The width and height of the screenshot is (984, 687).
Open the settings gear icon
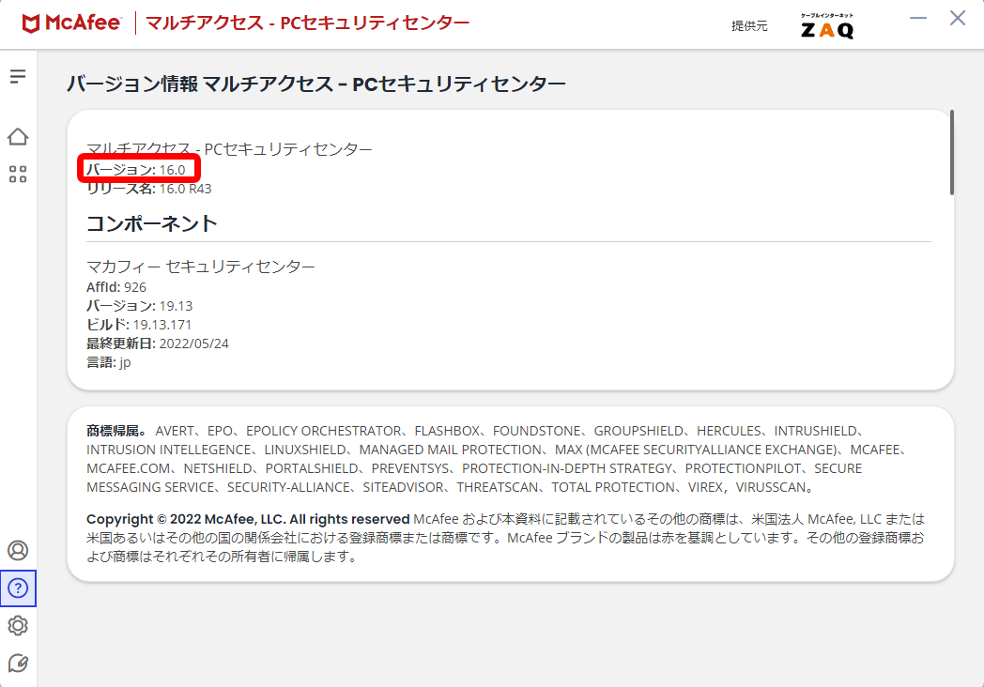pos(18,625)
